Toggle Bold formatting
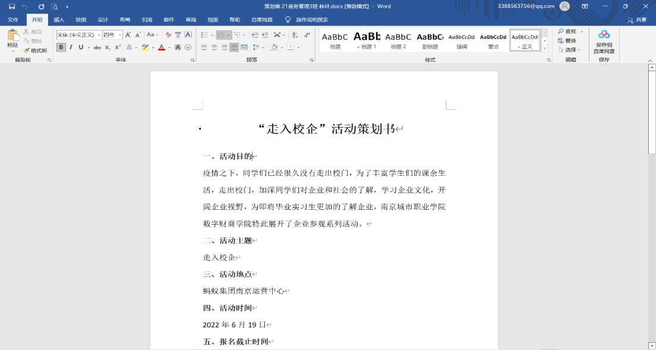The height and width of the screenshot is (350, 656). (x=61, y=48)
